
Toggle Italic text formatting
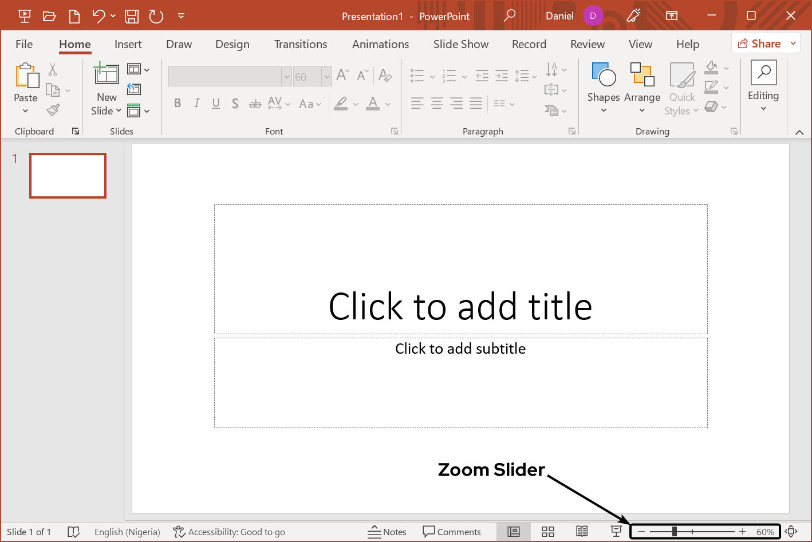(x=196, y=103)
